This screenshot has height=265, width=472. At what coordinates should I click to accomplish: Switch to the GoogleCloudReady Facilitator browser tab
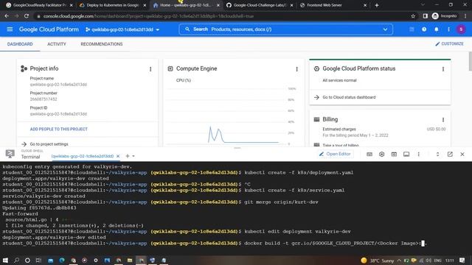pos(39,5)
